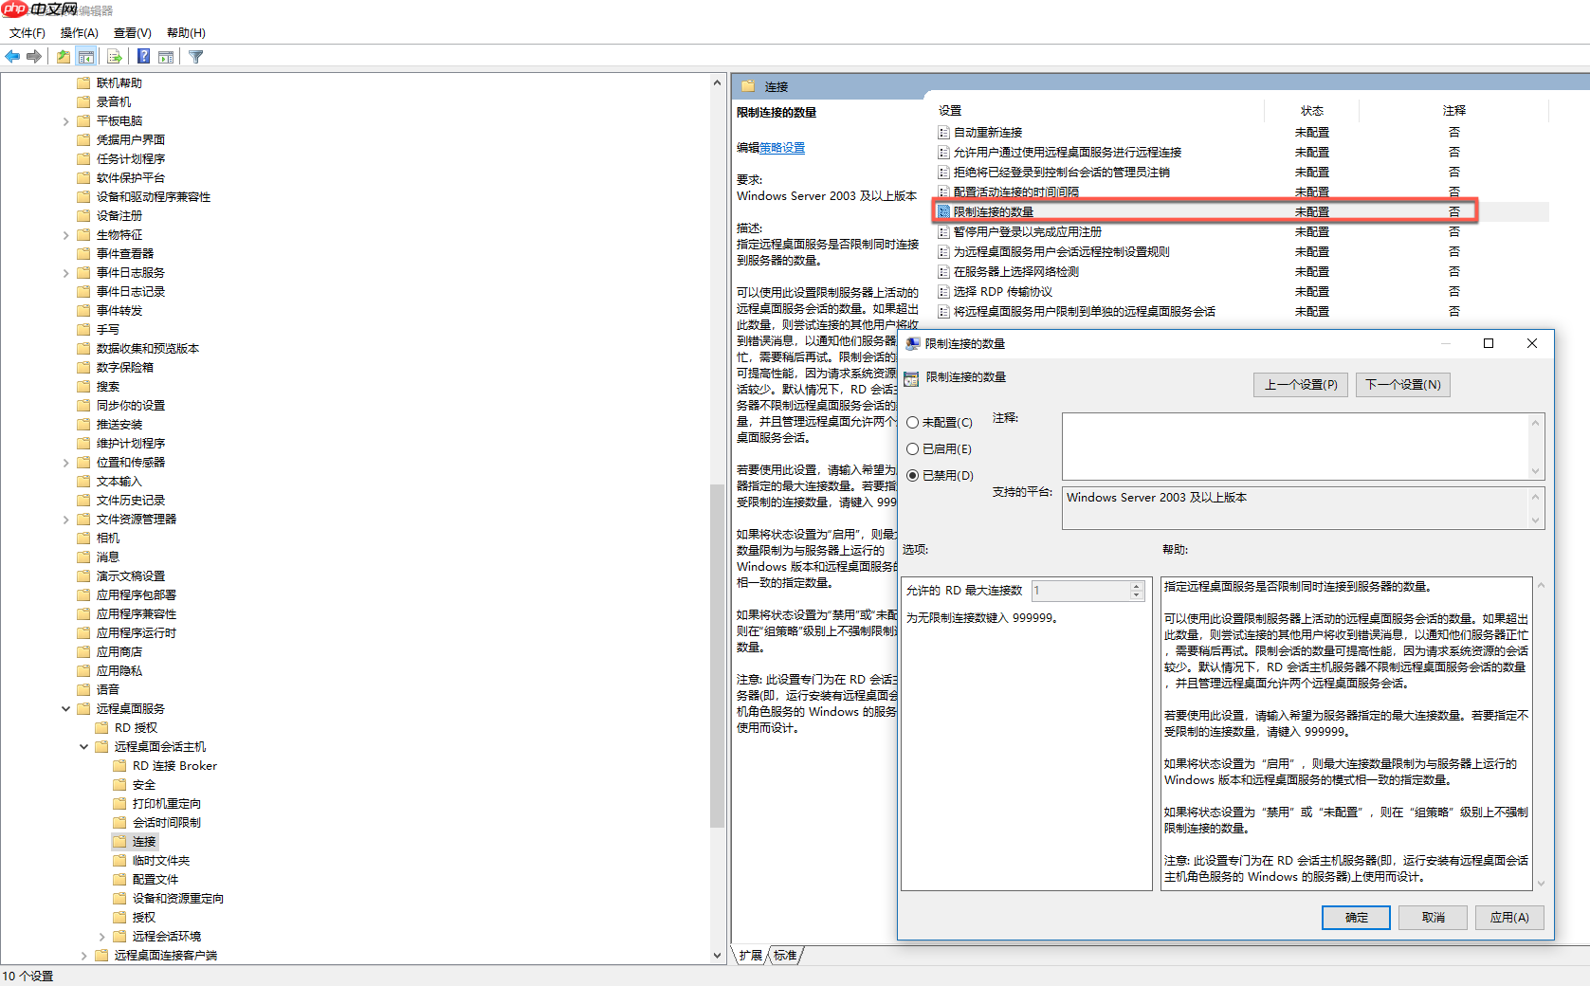Switch to the 标准 tab
This screenshot has height=986, width=1590.
785,956
